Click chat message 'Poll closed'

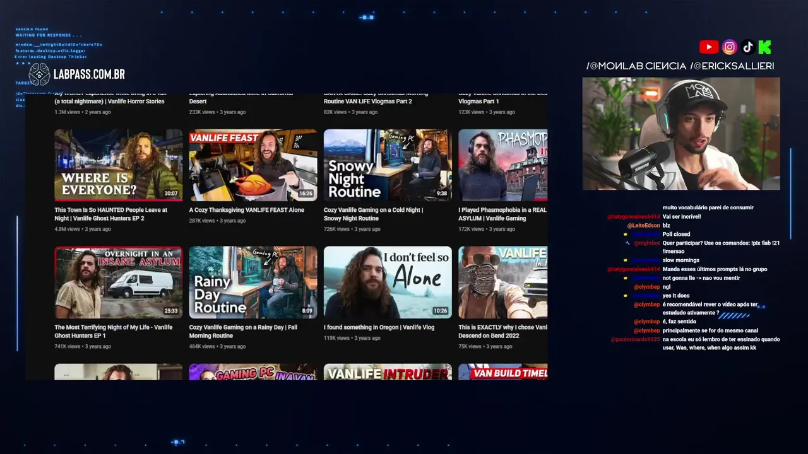click(x=676, y=234)
